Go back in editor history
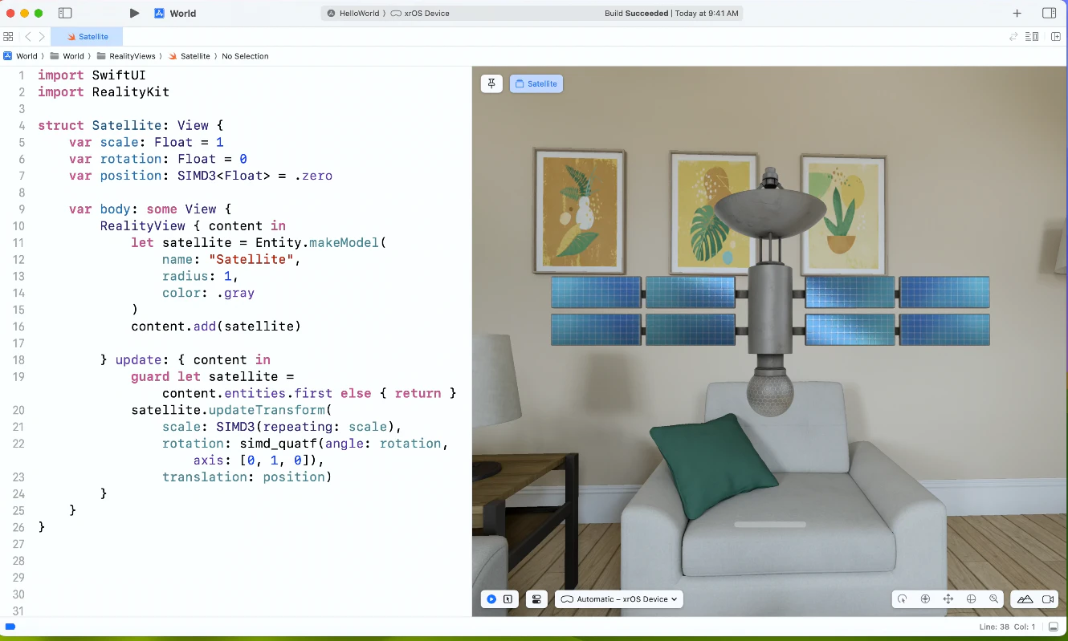The width and height of the screenshot is (1068, 641). click(28, 36)
